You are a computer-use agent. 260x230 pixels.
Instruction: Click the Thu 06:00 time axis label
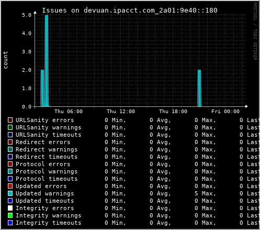pyautogui.click(x=69, y=112)
